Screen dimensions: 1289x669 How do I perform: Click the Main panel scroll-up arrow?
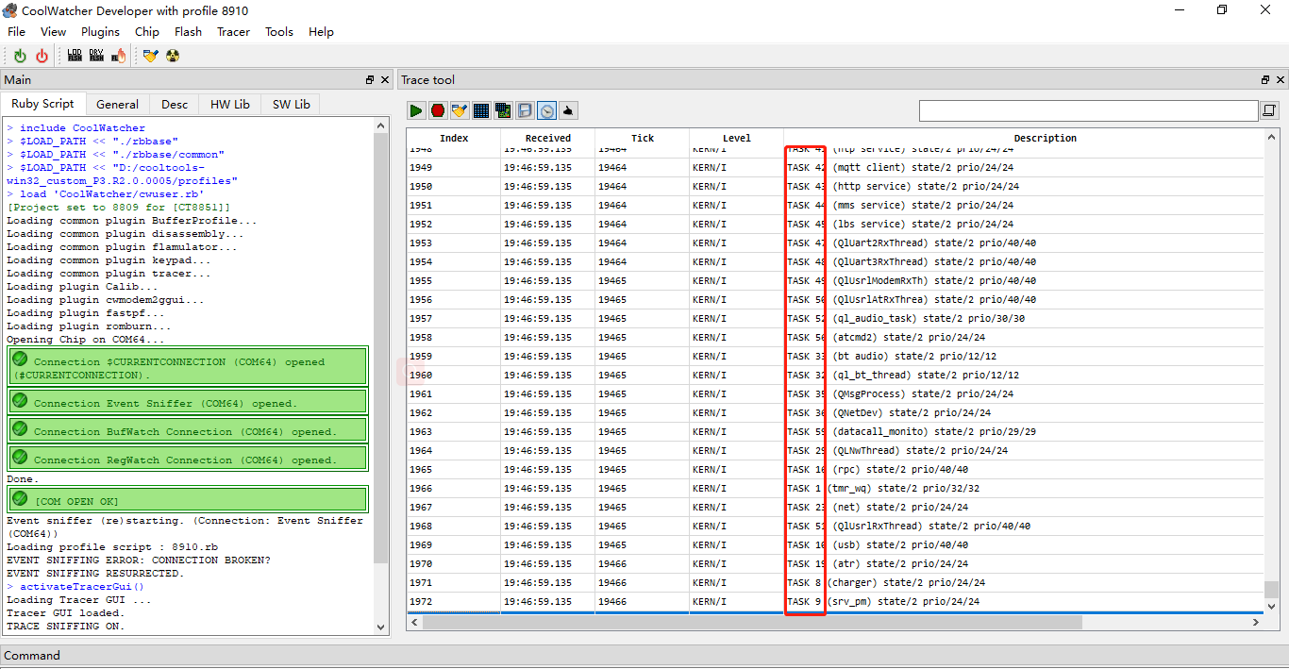click(381, 125)
